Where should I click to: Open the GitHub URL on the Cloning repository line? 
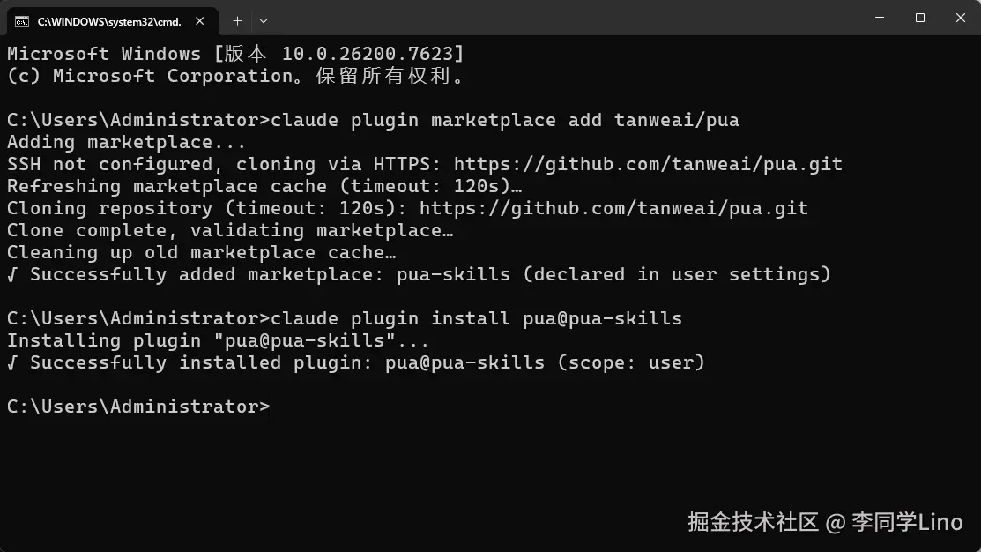coord(613,208)
